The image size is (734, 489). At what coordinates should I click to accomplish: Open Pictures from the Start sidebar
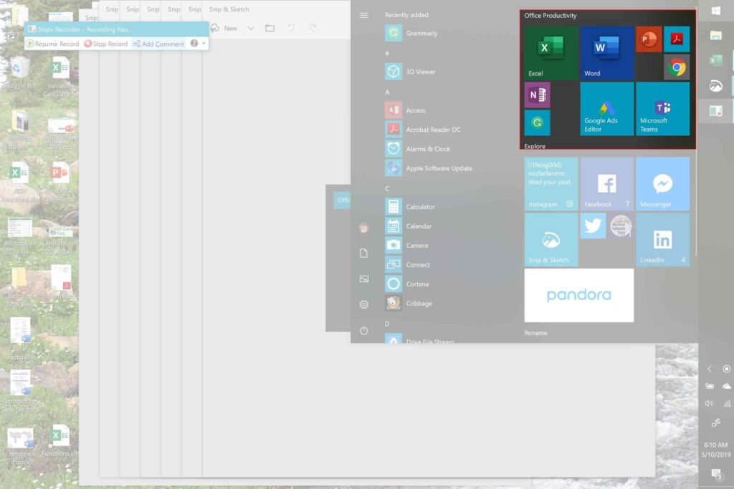click(363, 279)
